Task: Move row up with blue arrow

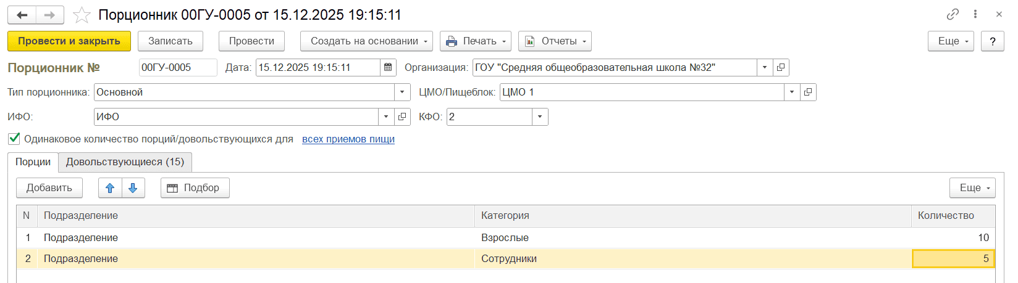Action: 110,188
